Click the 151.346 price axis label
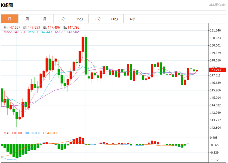Screen dimensions: 228x163 (215, 31)
